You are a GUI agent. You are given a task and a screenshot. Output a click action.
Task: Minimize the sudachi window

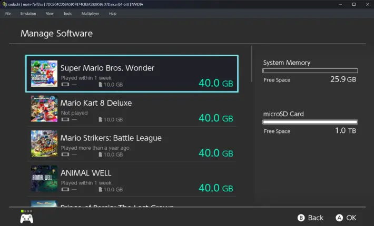(340, 4)
